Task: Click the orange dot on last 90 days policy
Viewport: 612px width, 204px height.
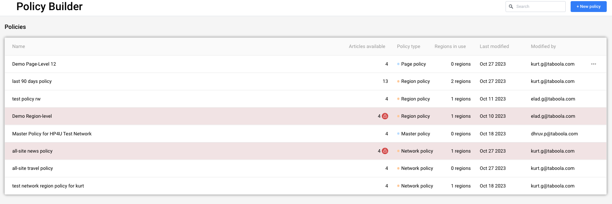Action: click(x=398, y=81)
